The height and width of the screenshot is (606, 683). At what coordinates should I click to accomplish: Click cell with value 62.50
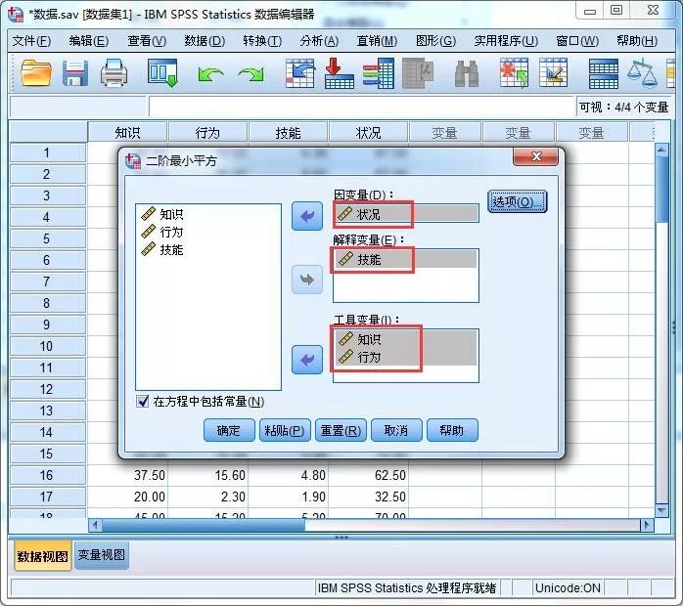pos(369,475)
